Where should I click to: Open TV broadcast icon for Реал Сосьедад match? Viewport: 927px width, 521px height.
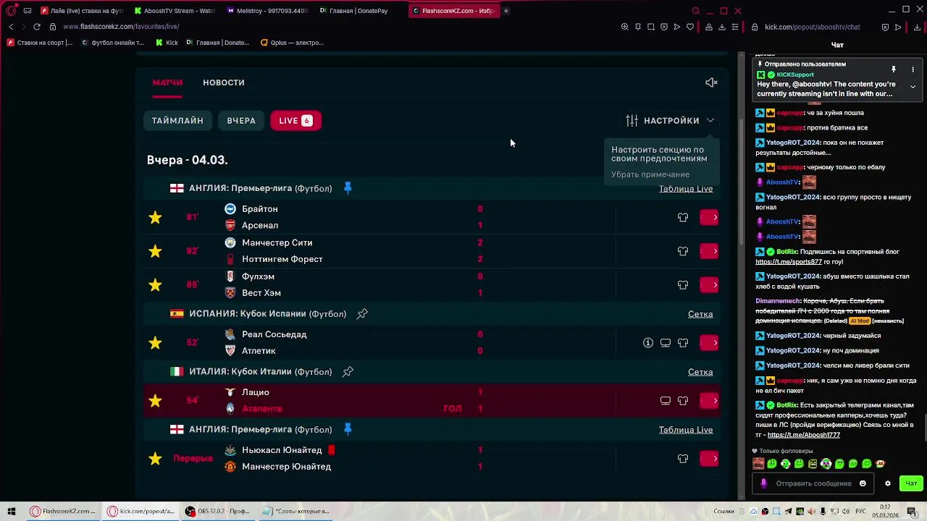tap(666, 343)
